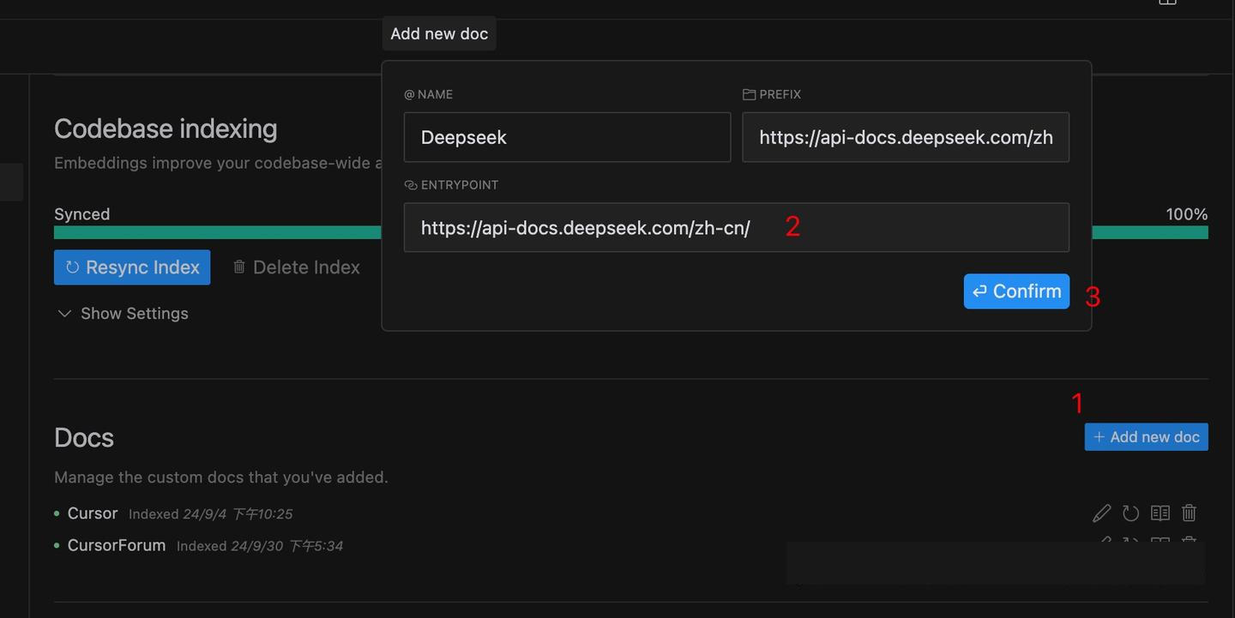Screen dimensions: 1235x618
Task: Click the blue plus Add new doc button
Action: point(1146,437)
